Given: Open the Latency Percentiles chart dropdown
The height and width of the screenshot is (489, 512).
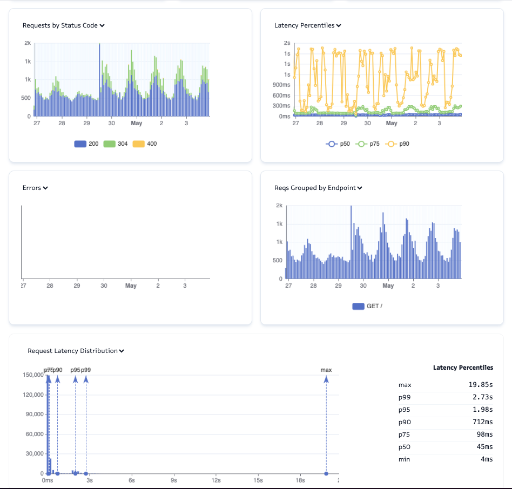Looking at the screenshot, I should pyautogui.click(x=339, y=25).
